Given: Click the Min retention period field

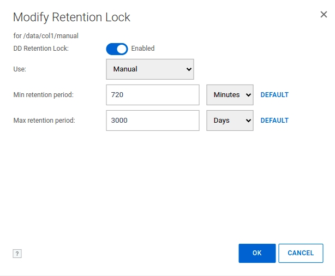Looking at the screenshot, I should (x=153, y=95).
